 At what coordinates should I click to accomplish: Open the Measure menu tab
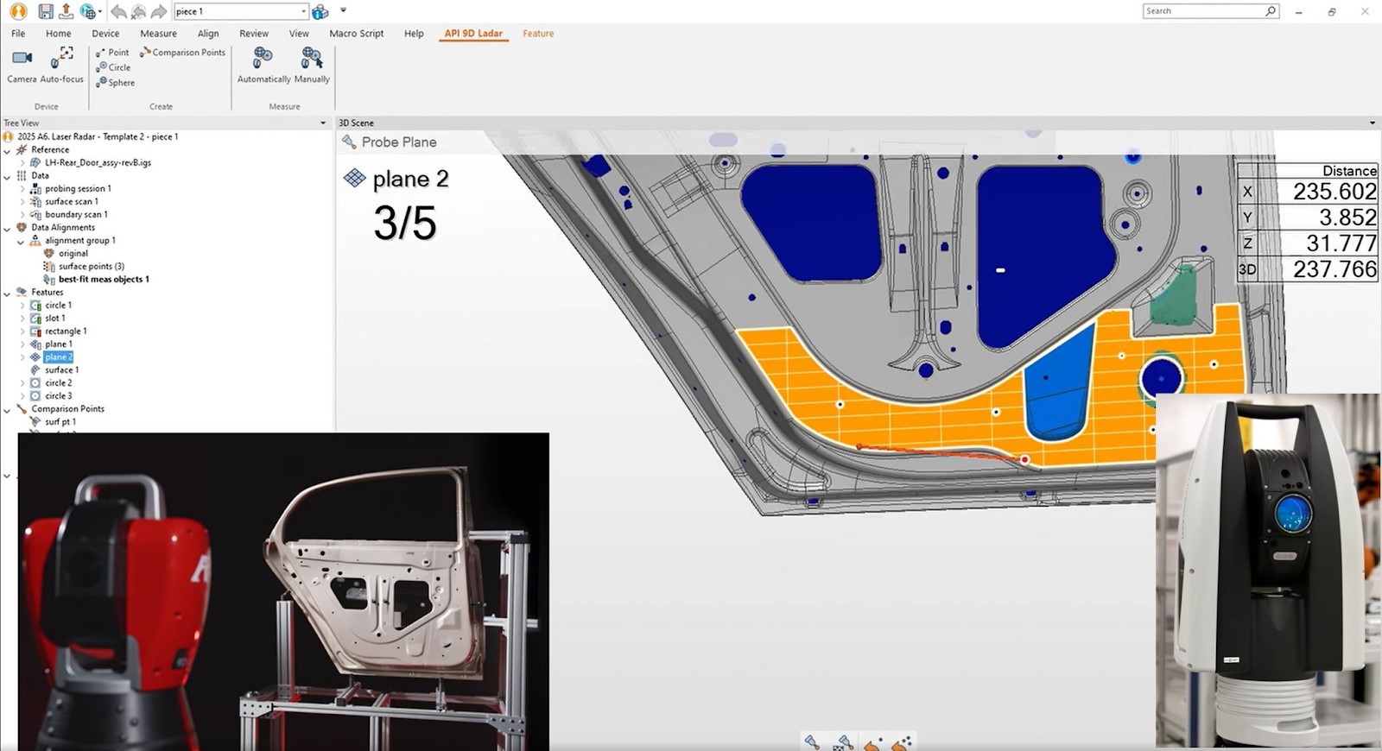pos(158,34)
